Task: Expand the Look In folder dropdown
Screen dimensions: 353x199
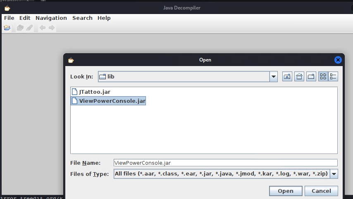Action: 273,76
